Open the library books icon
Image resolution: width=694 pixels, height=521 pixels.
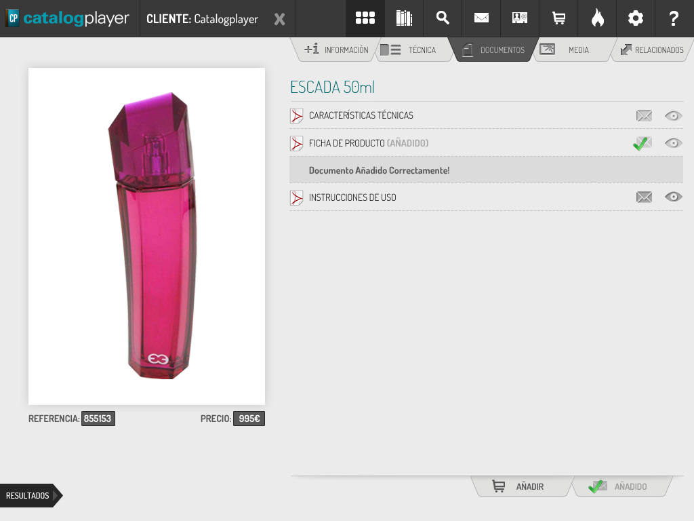pyautogui.click(x=404, y=18)
